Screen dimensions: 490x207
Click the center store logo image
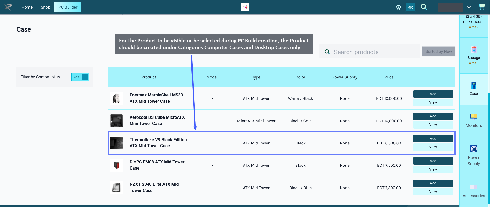pyautogui.click(x=245, y=7)
